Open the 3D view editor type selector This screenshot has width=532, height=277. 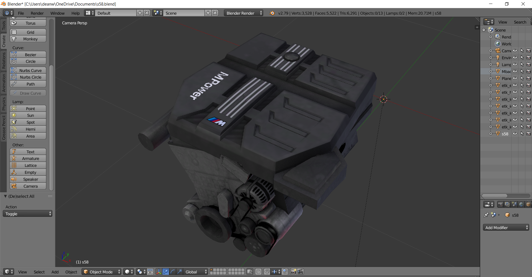pyautogui.click(x=9, y=272)
